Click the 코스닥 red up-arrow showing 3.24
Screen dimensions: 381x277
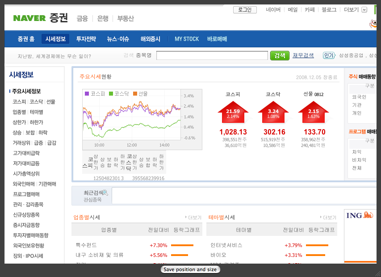(x=273, y=112)
